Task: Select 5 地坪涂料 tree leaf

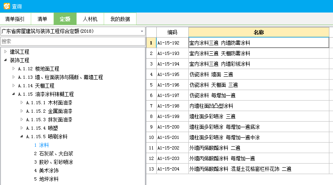Action: point(46,179)
